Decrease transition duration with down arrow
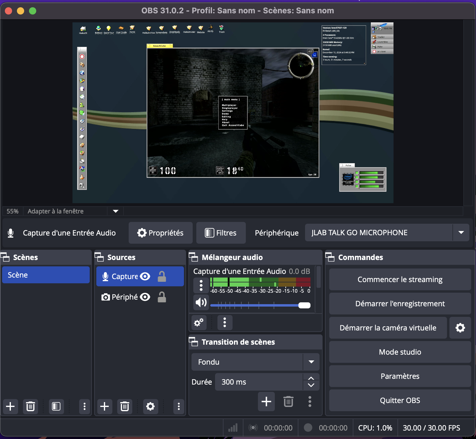The width and height of the screenshot is (476, 439). pyautogui.click(x=311, y=385)
